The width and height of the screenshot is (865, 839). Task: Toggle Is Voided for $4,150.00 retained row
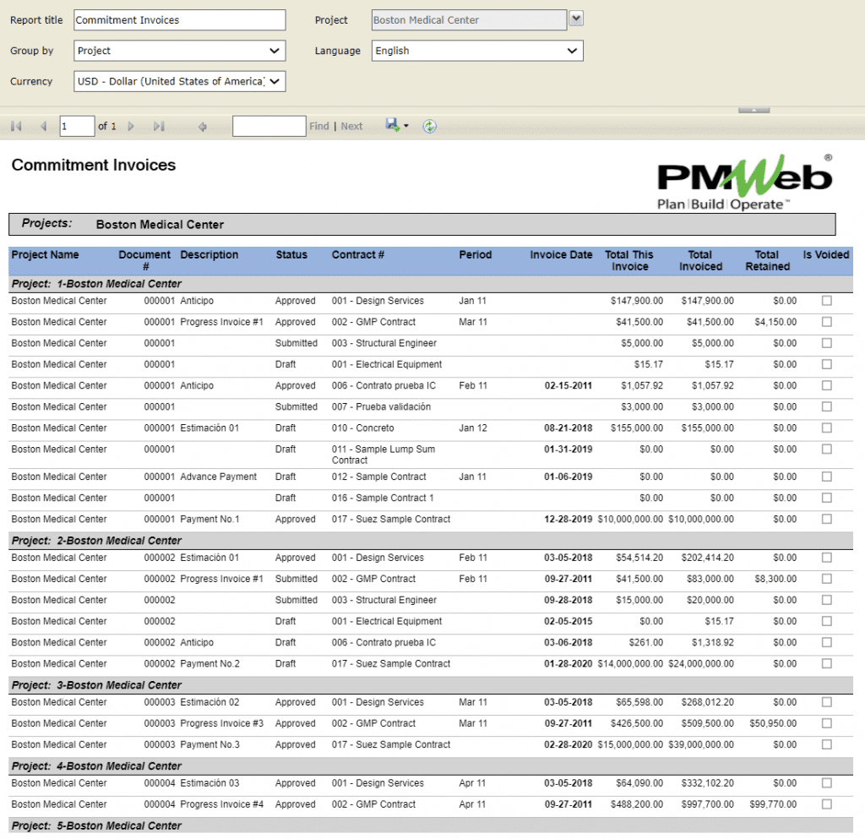pos(826,322)
